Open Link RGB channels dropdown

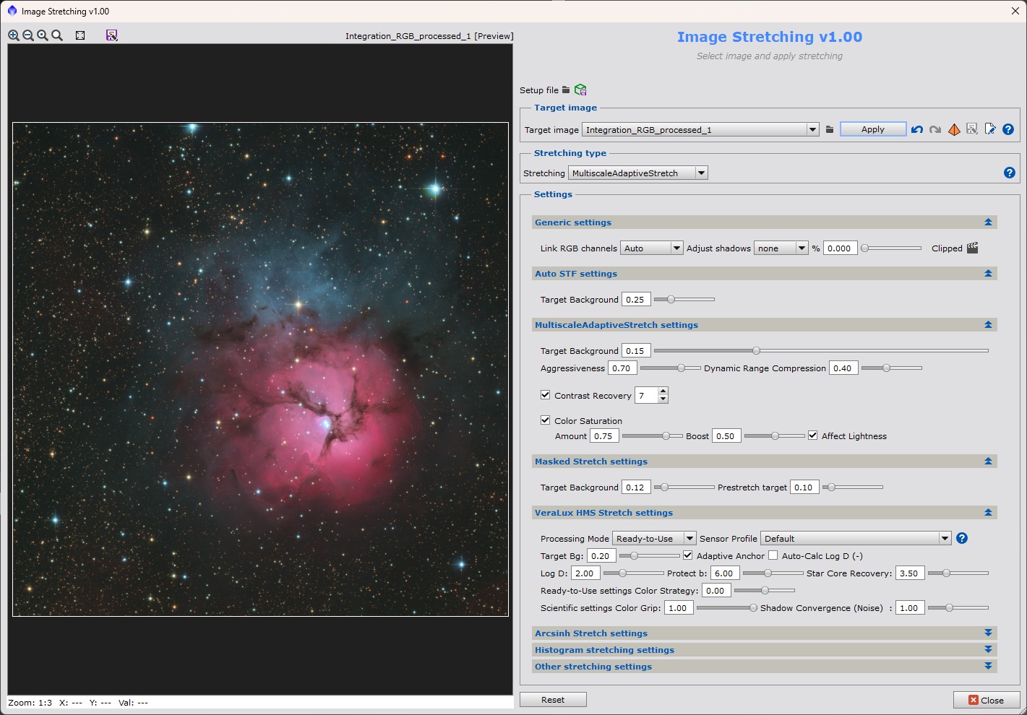(651, 248)
